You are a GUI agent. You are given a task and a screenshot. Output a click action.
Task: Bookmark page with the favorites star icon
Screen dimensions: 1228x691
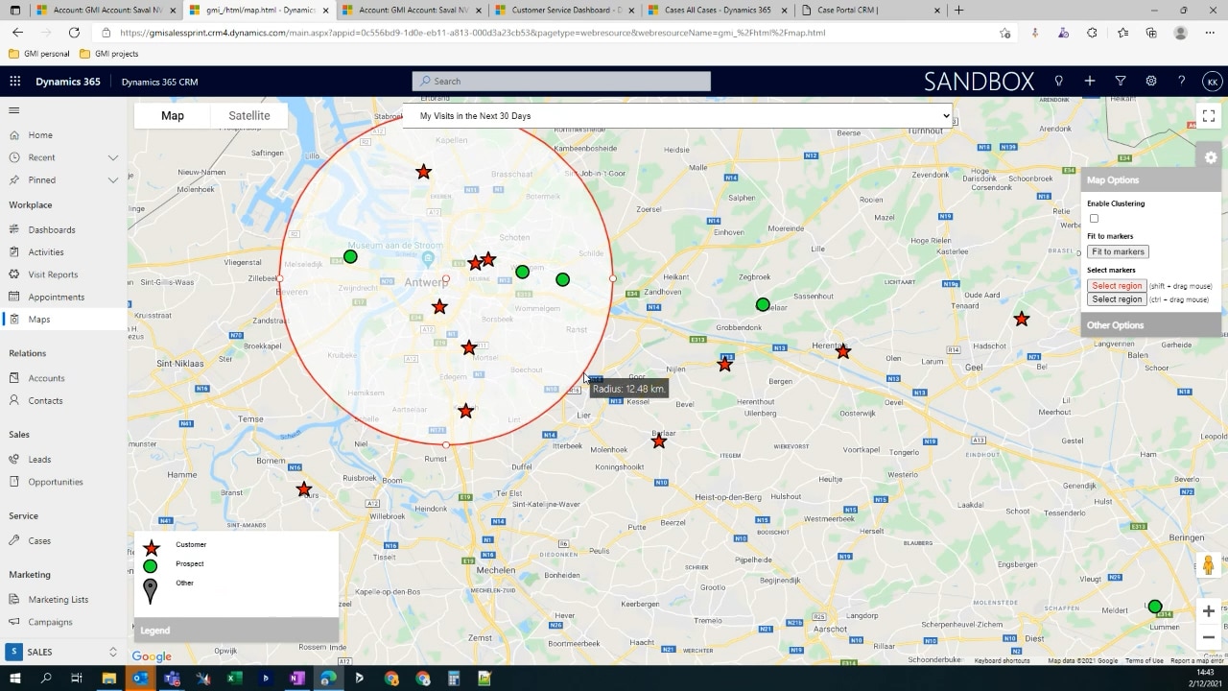click(x=1004, y=33)
